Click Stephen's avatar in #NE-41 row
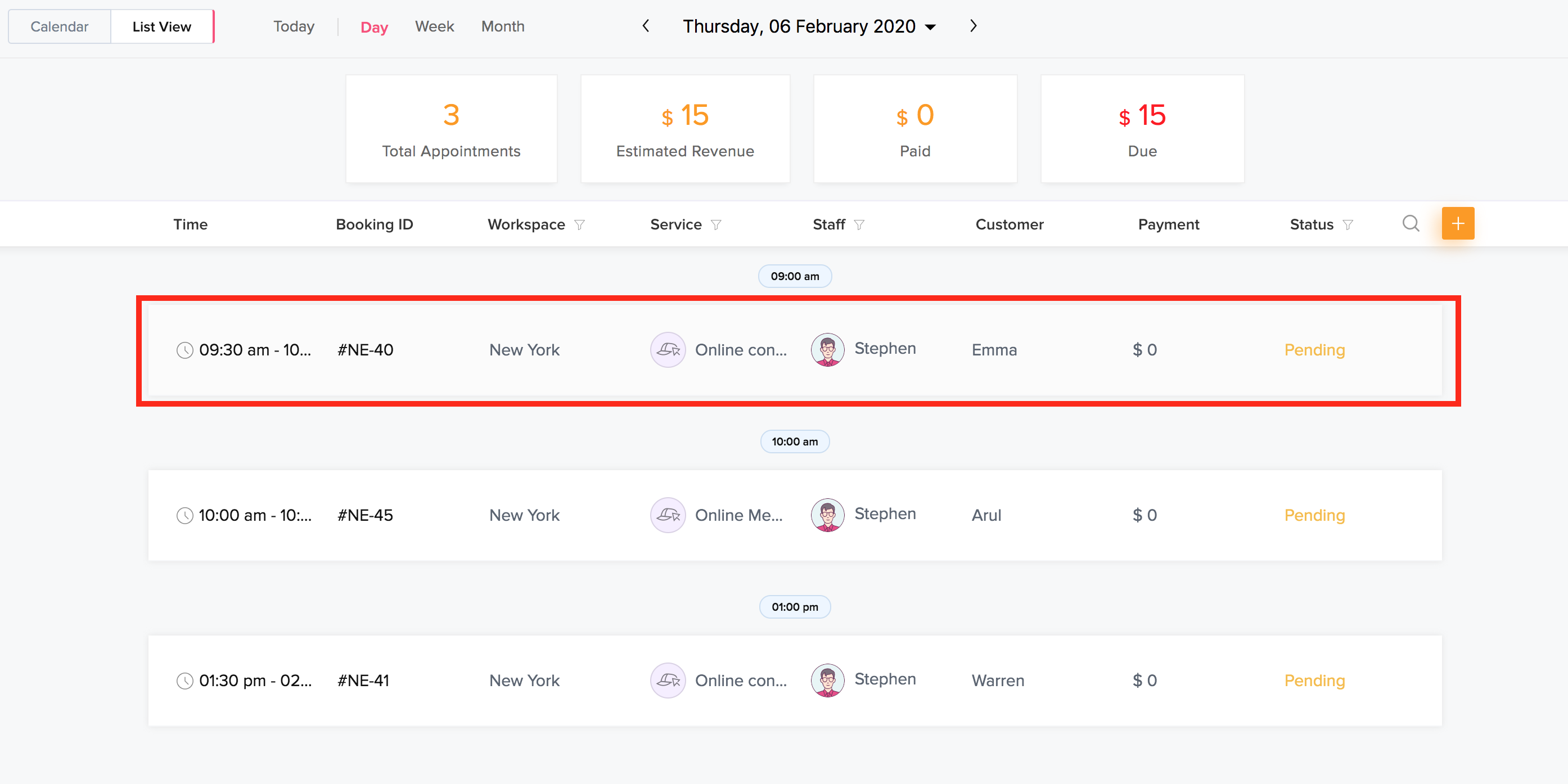 pos(827,680)
